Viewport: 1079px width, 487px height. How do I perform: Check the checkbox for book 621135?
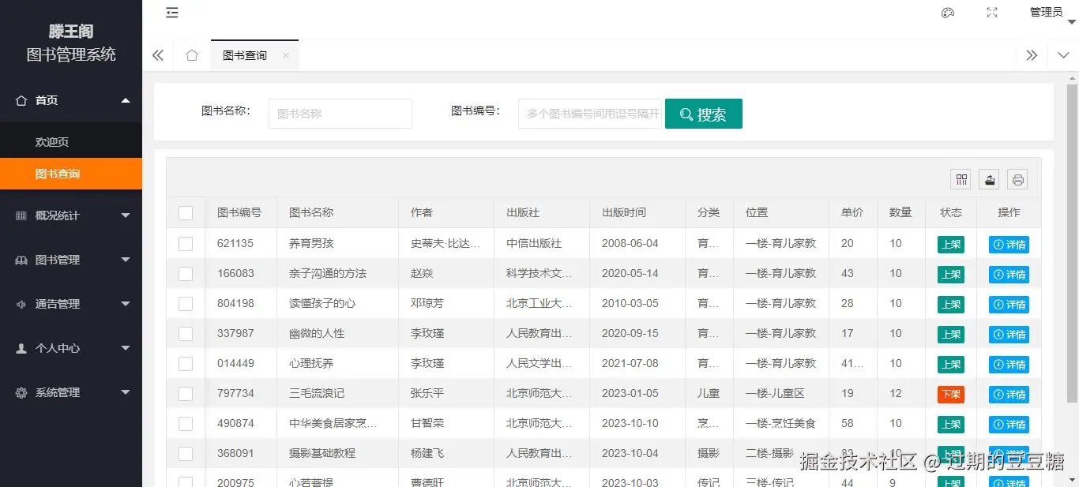click(x=186, y=243)
